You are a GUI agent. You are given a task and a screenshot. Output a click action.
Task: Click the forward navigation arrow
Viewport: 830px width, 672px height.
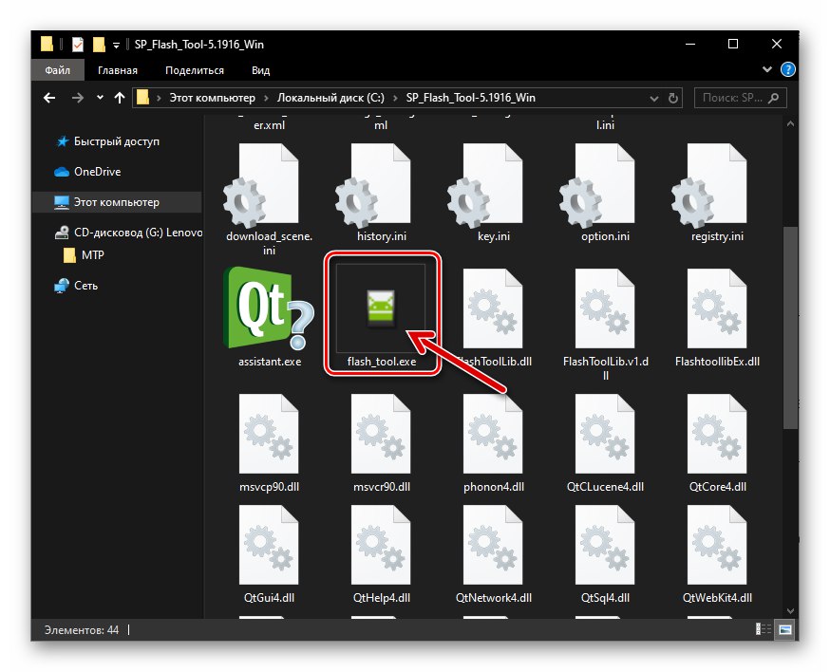pyautogui.click(x=78, y=98)
